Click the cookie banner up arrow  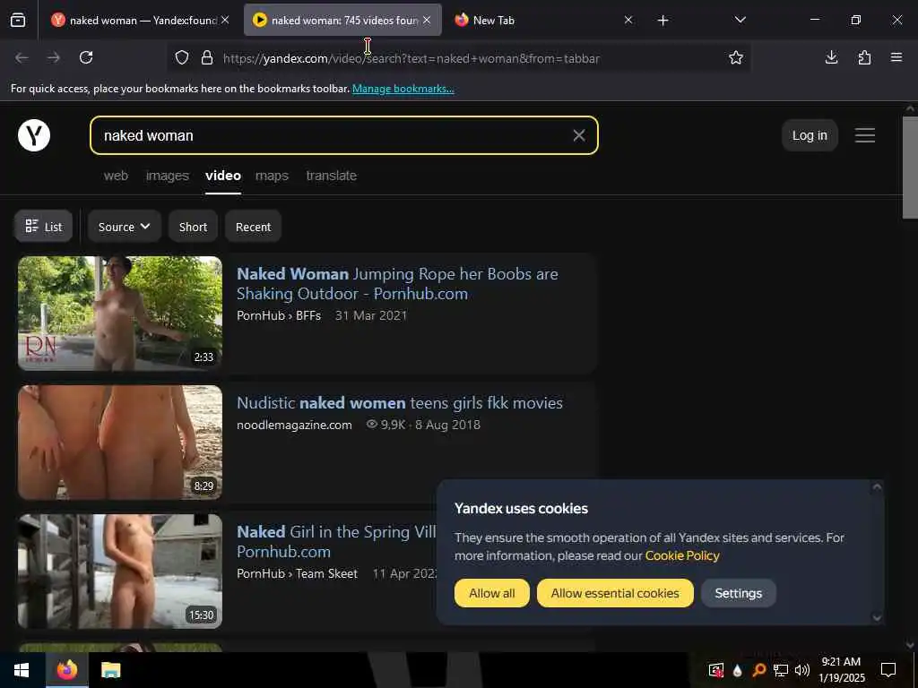tap(877, 486)
